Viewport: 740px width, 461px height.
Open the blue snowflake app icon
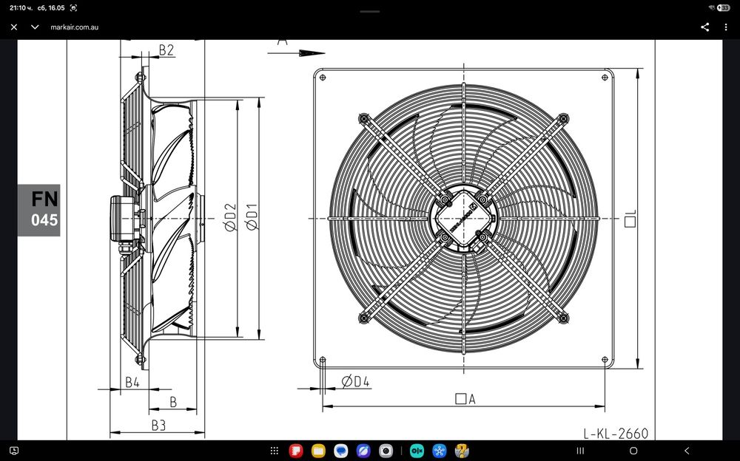click(x=440, y=451)
